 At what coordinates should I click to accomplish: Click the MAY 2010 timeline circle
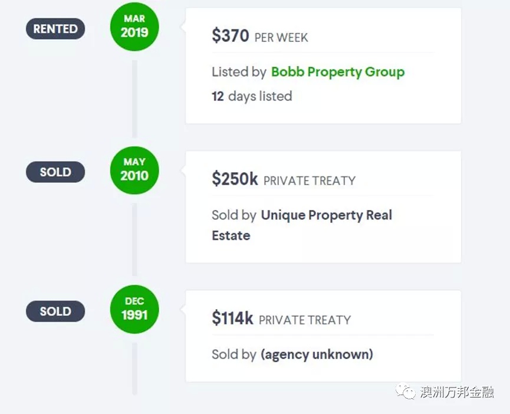point(134,170)
